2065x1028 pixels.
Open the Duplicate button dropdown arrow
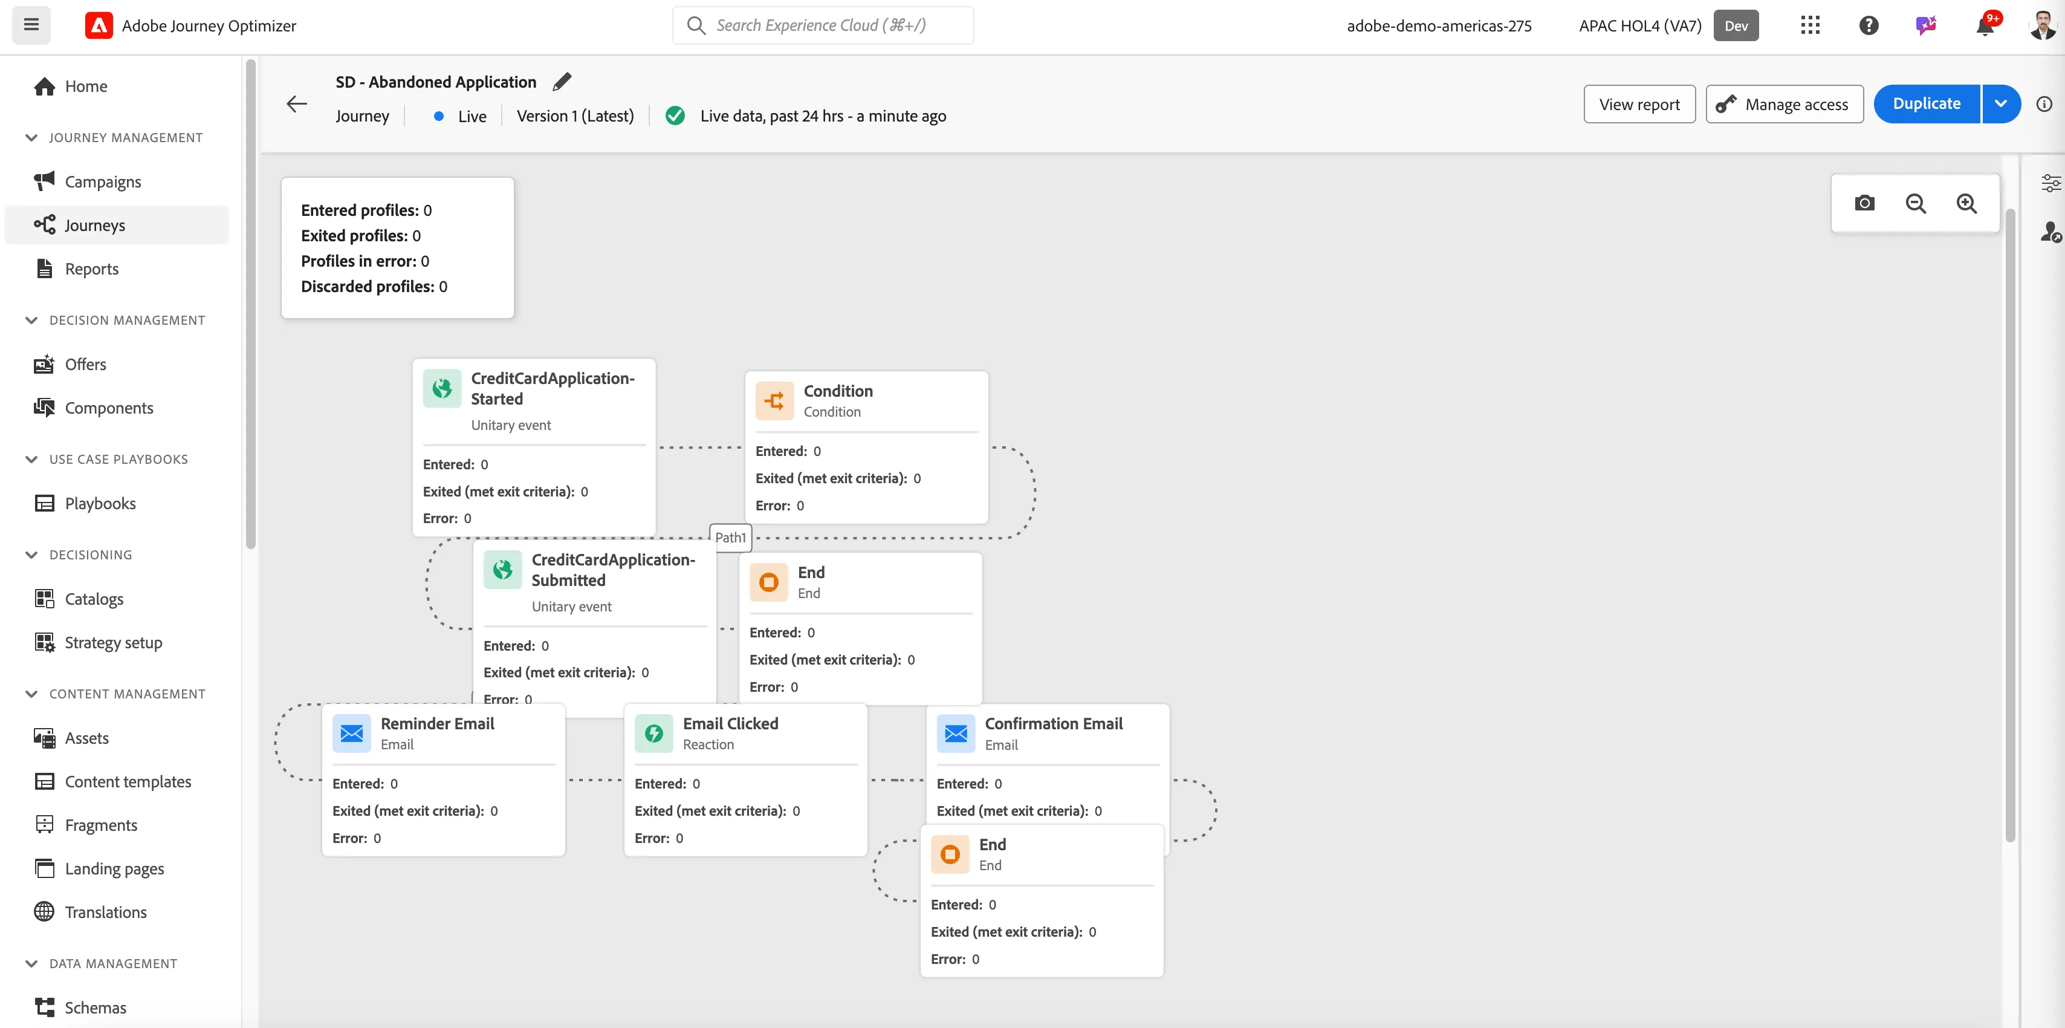coord(2002,103)
